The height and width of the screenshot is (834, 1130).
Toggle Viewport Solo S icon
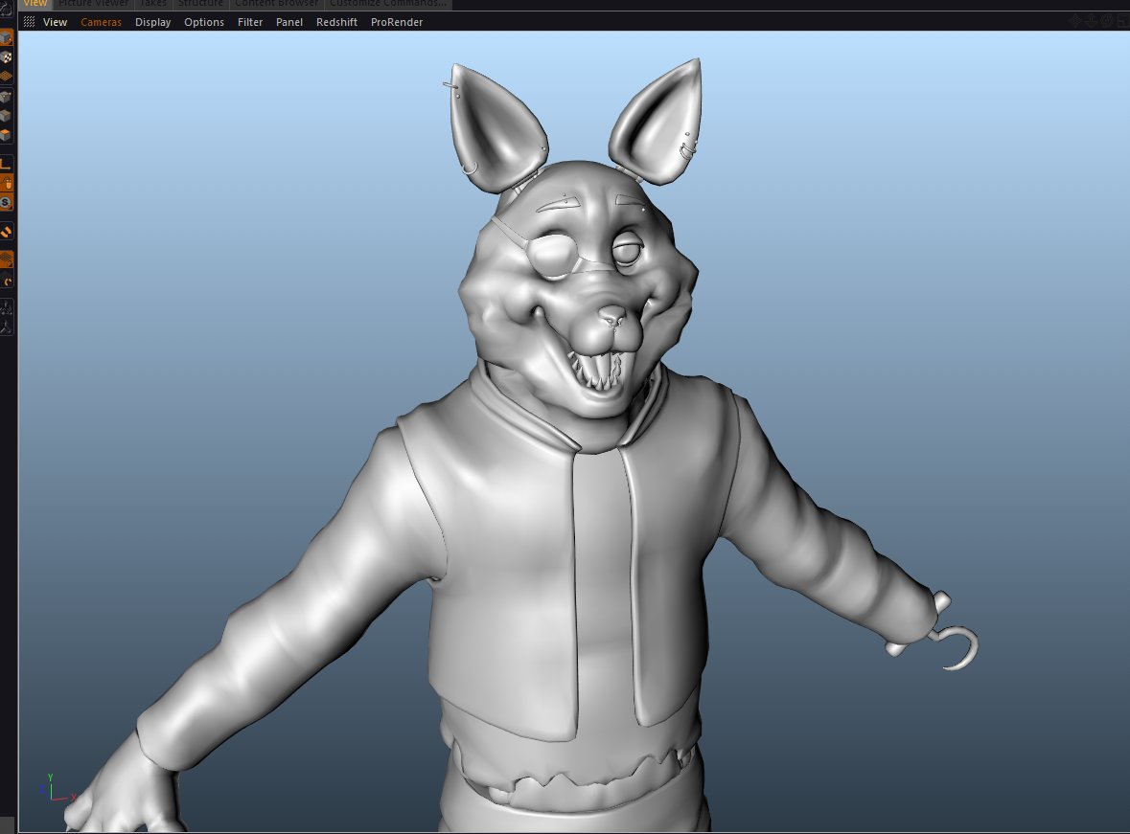click(6, 202)
